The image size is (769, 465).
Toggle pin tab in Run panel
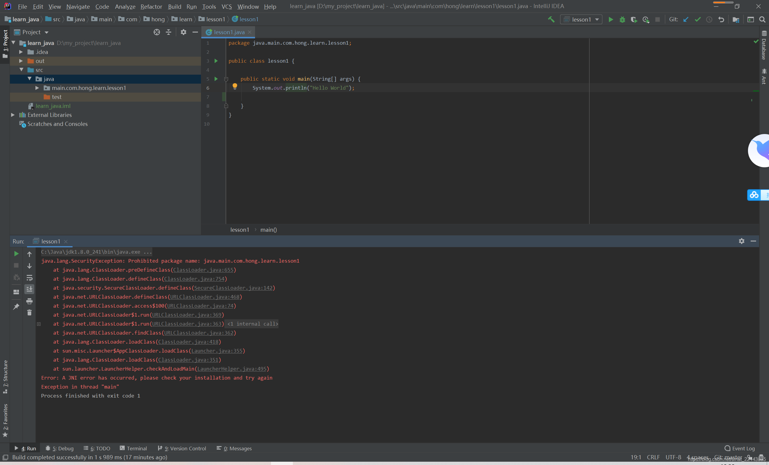coord(16,306)
